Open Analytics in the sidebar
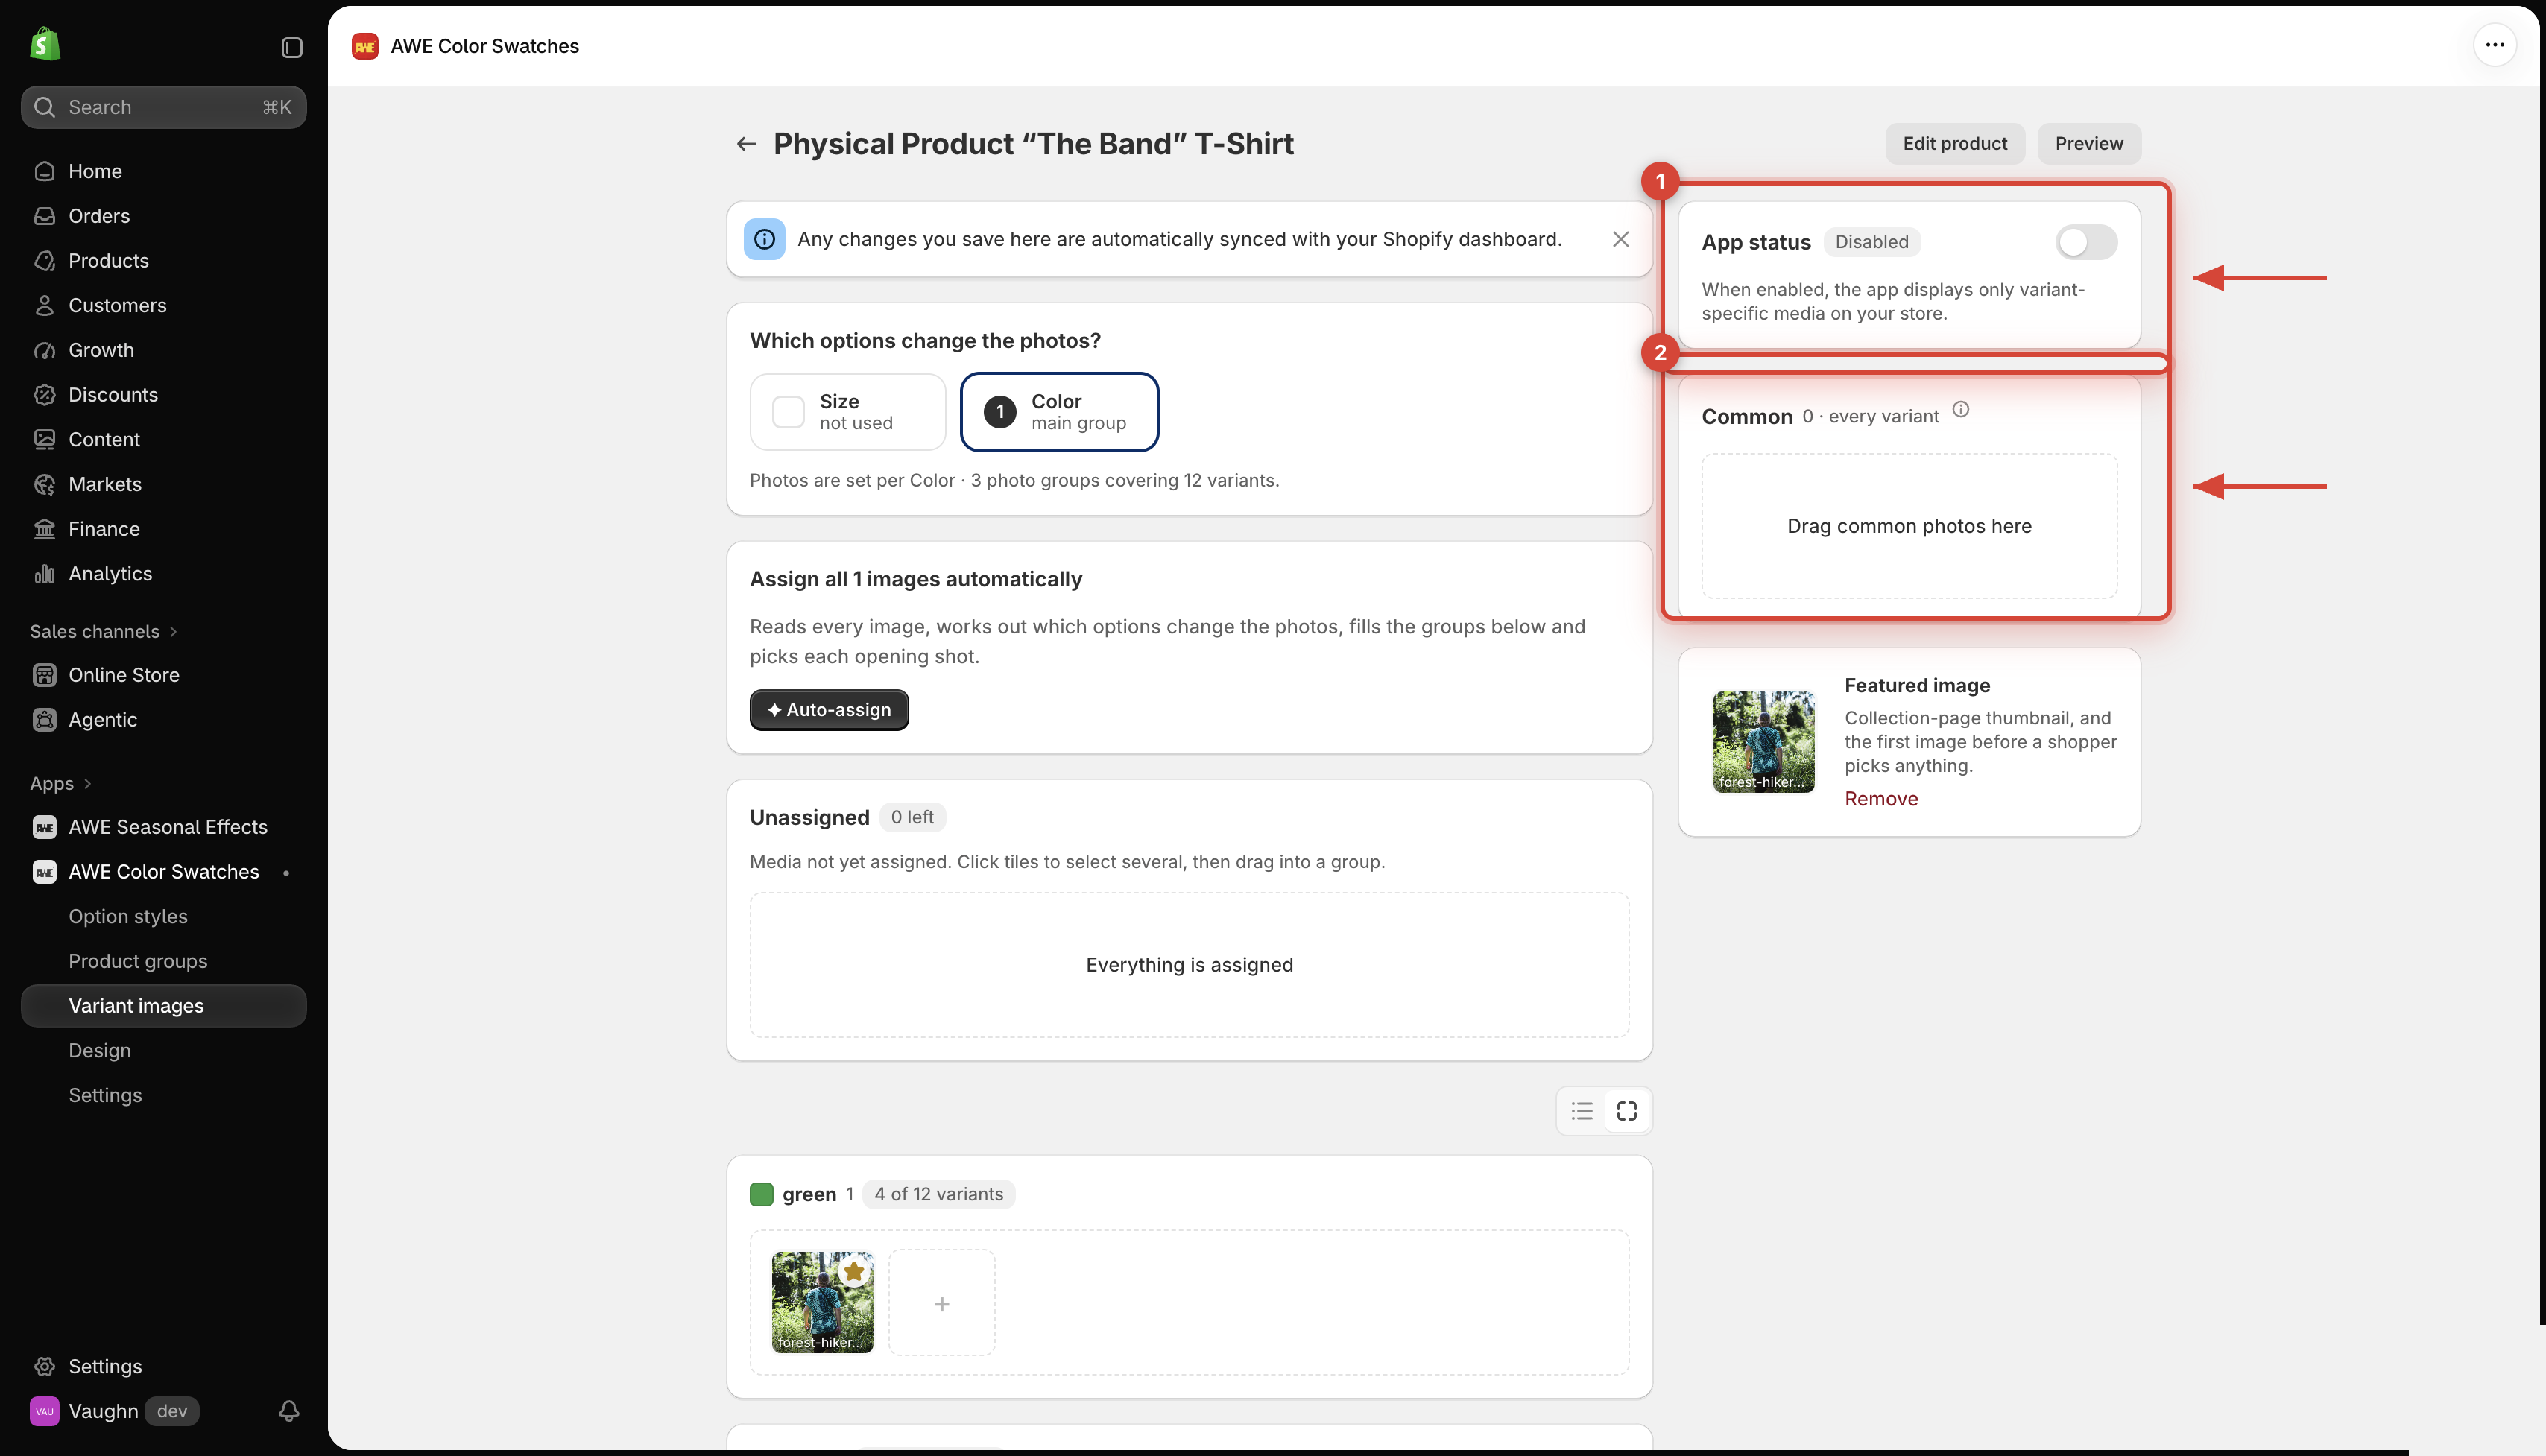 point(164,574)
